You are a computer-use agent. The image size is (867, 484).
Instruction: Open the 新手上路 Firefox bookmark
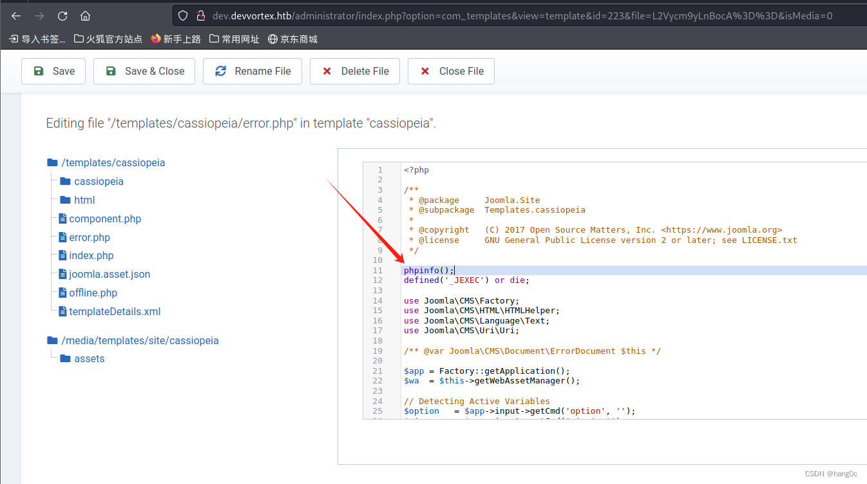coord(176,39)
